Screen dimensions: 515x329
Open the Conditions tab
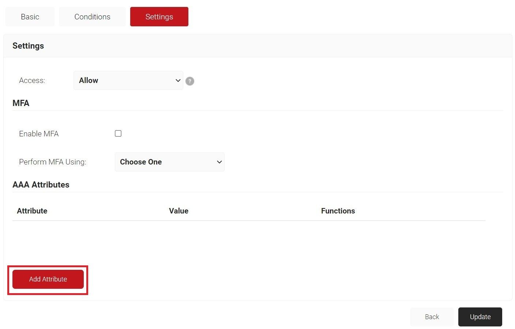coord(92,17)
